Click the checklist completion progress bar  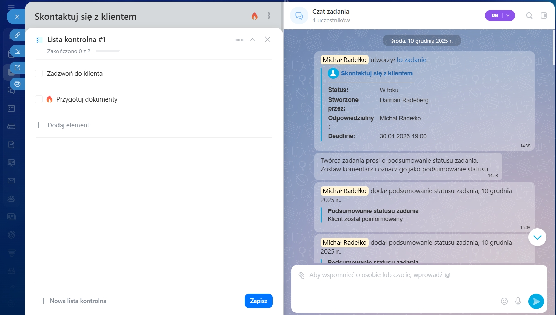click(x=108, y=51)
